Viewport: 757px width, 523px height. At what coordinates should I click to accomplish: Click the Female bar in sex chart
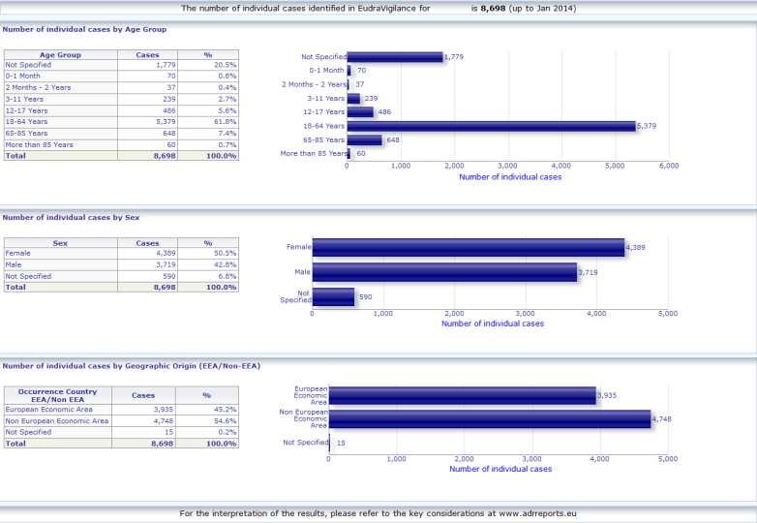point(469,247)
